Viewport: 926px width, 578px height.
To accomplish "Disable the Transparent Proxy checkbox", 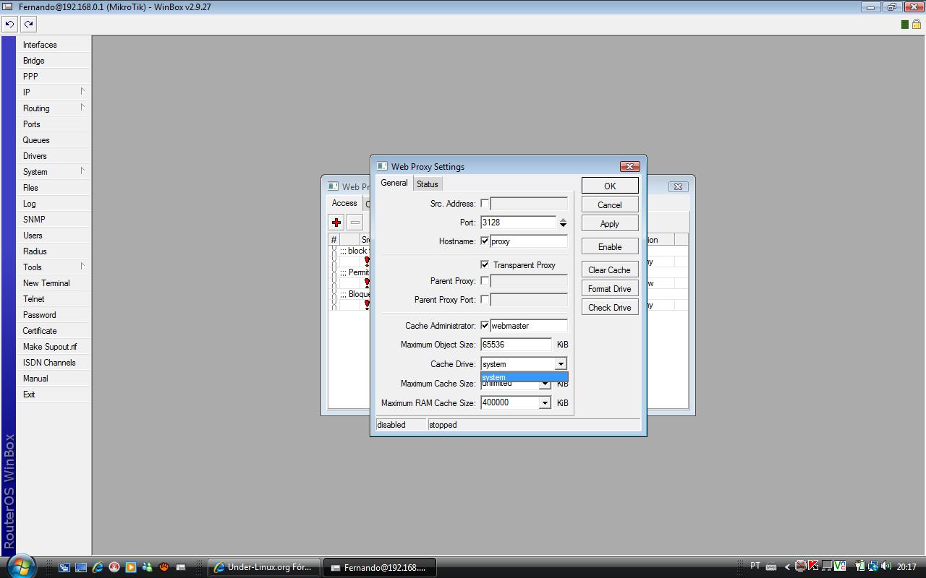I will [x=485, y=265].
